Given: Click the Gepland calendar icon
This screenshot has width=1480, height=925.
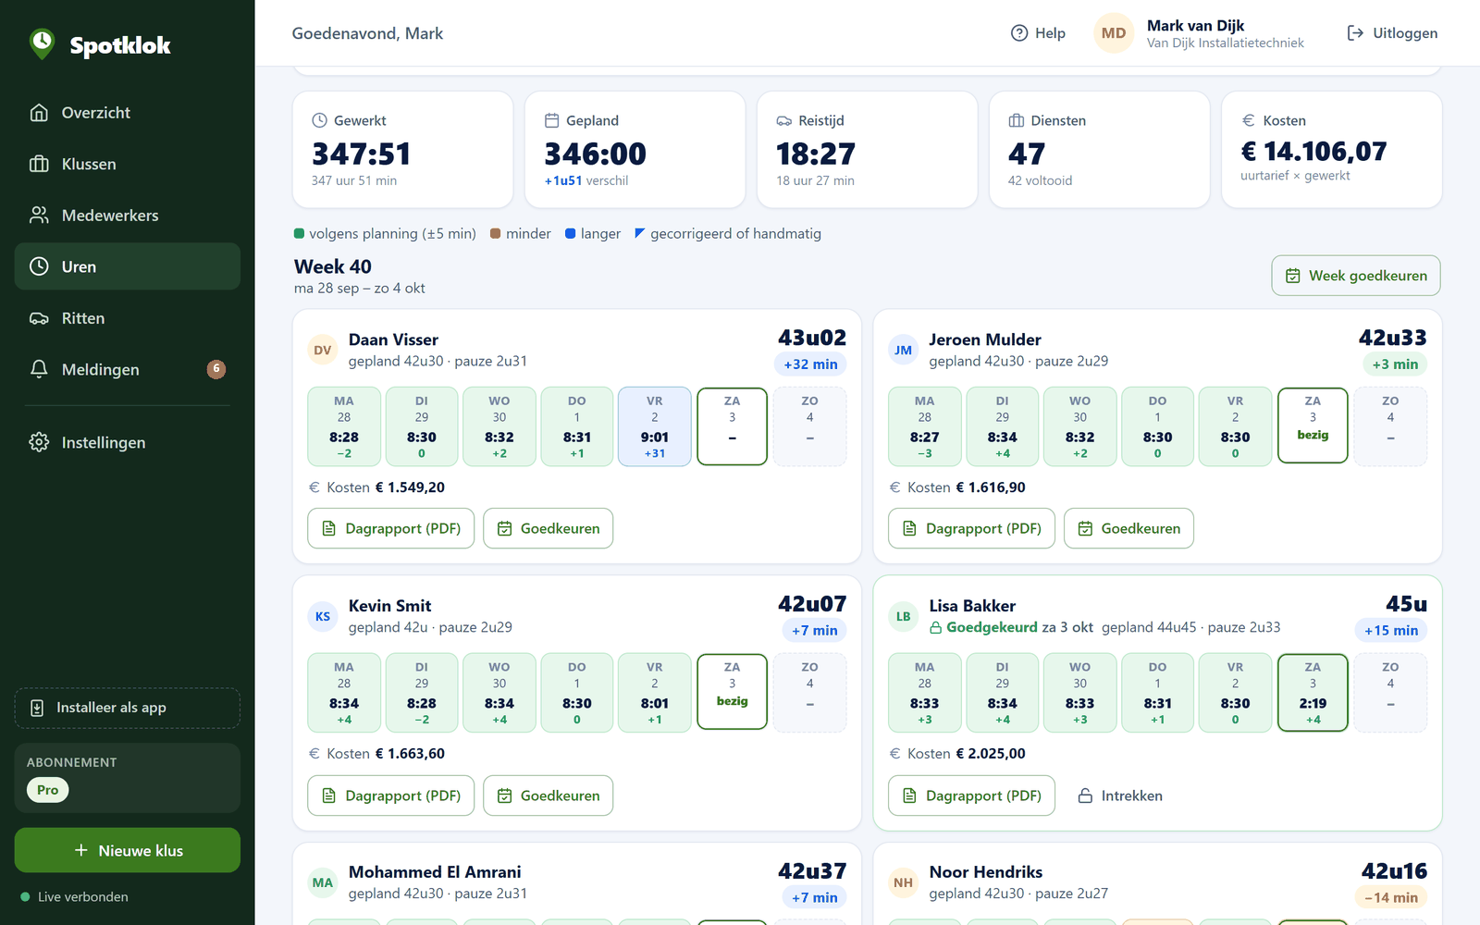Looking at the screenshot, I should click(x=552, y=120).
